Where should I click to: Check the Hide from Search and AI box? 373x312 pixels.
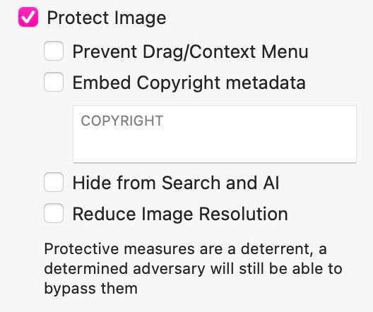54,182
